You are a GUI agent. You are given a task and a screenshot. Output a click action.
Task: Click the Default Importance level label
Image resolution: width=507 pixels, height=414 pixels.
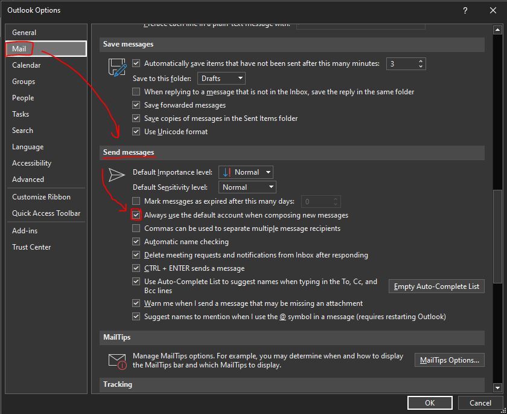tap(173, 172)
